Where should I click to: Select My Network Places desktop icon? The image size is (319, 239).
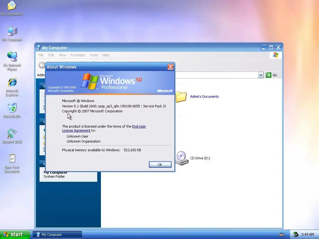point(12,61)
